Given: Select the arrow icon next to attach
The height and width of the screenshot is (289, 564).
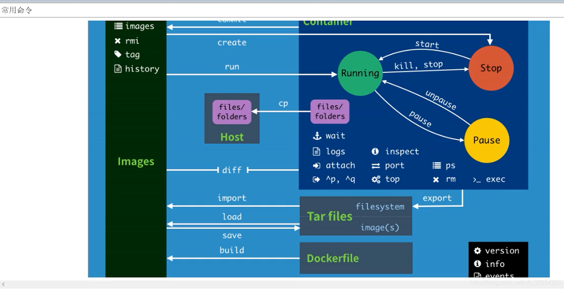Looking at the screenshot, I should (317, 166).
